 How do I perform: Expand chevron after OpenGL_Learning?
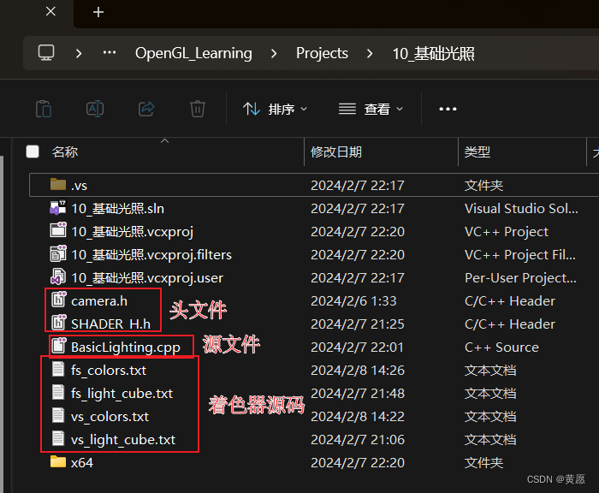click(x=274, y=53)
